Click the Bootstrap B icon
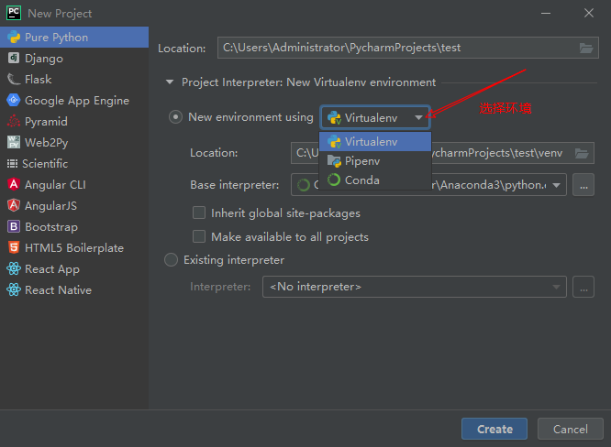The image size is (611, 447). 14,226
